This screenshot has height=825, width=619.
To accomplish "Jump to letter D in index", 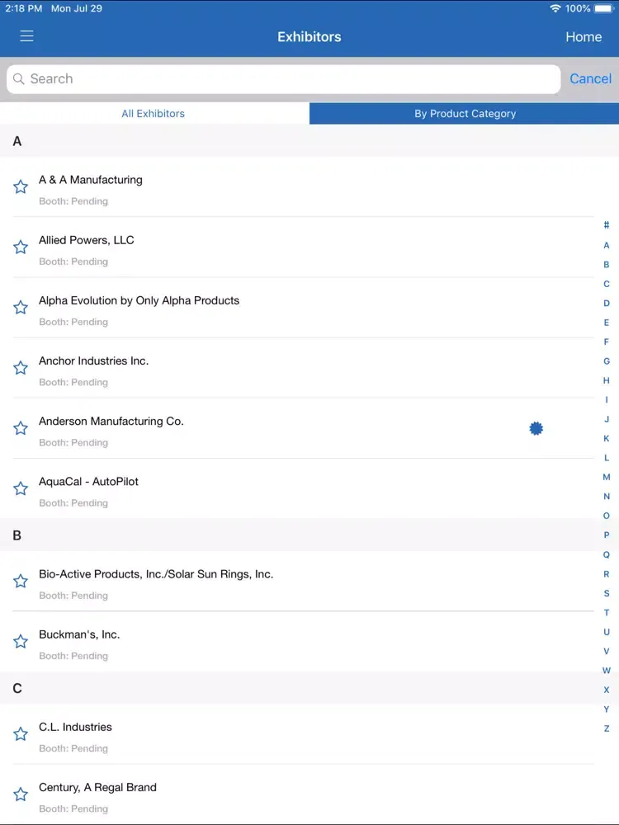I will pos(607,303).
